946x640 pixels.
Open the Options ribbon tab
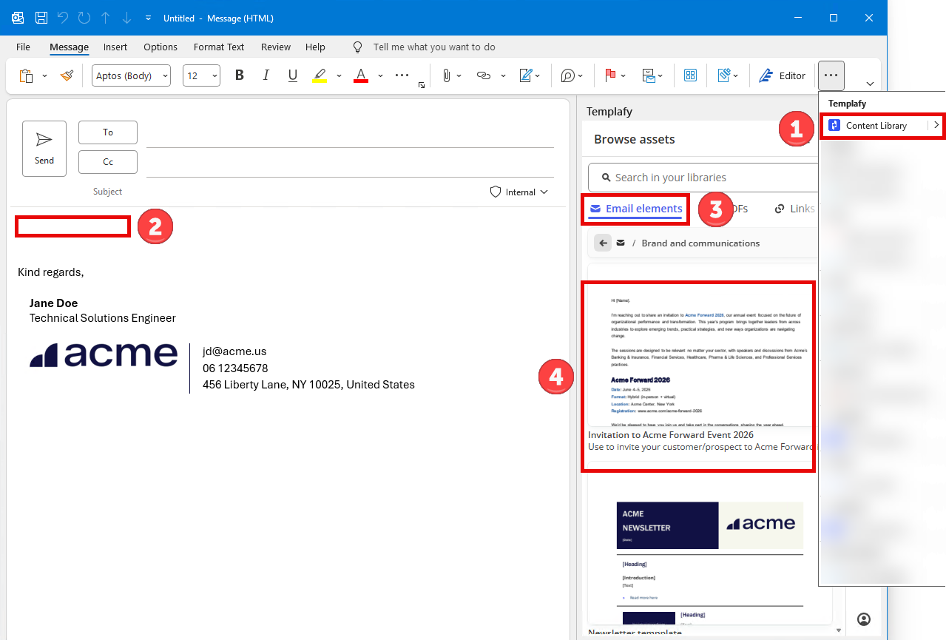coord(161,47)
